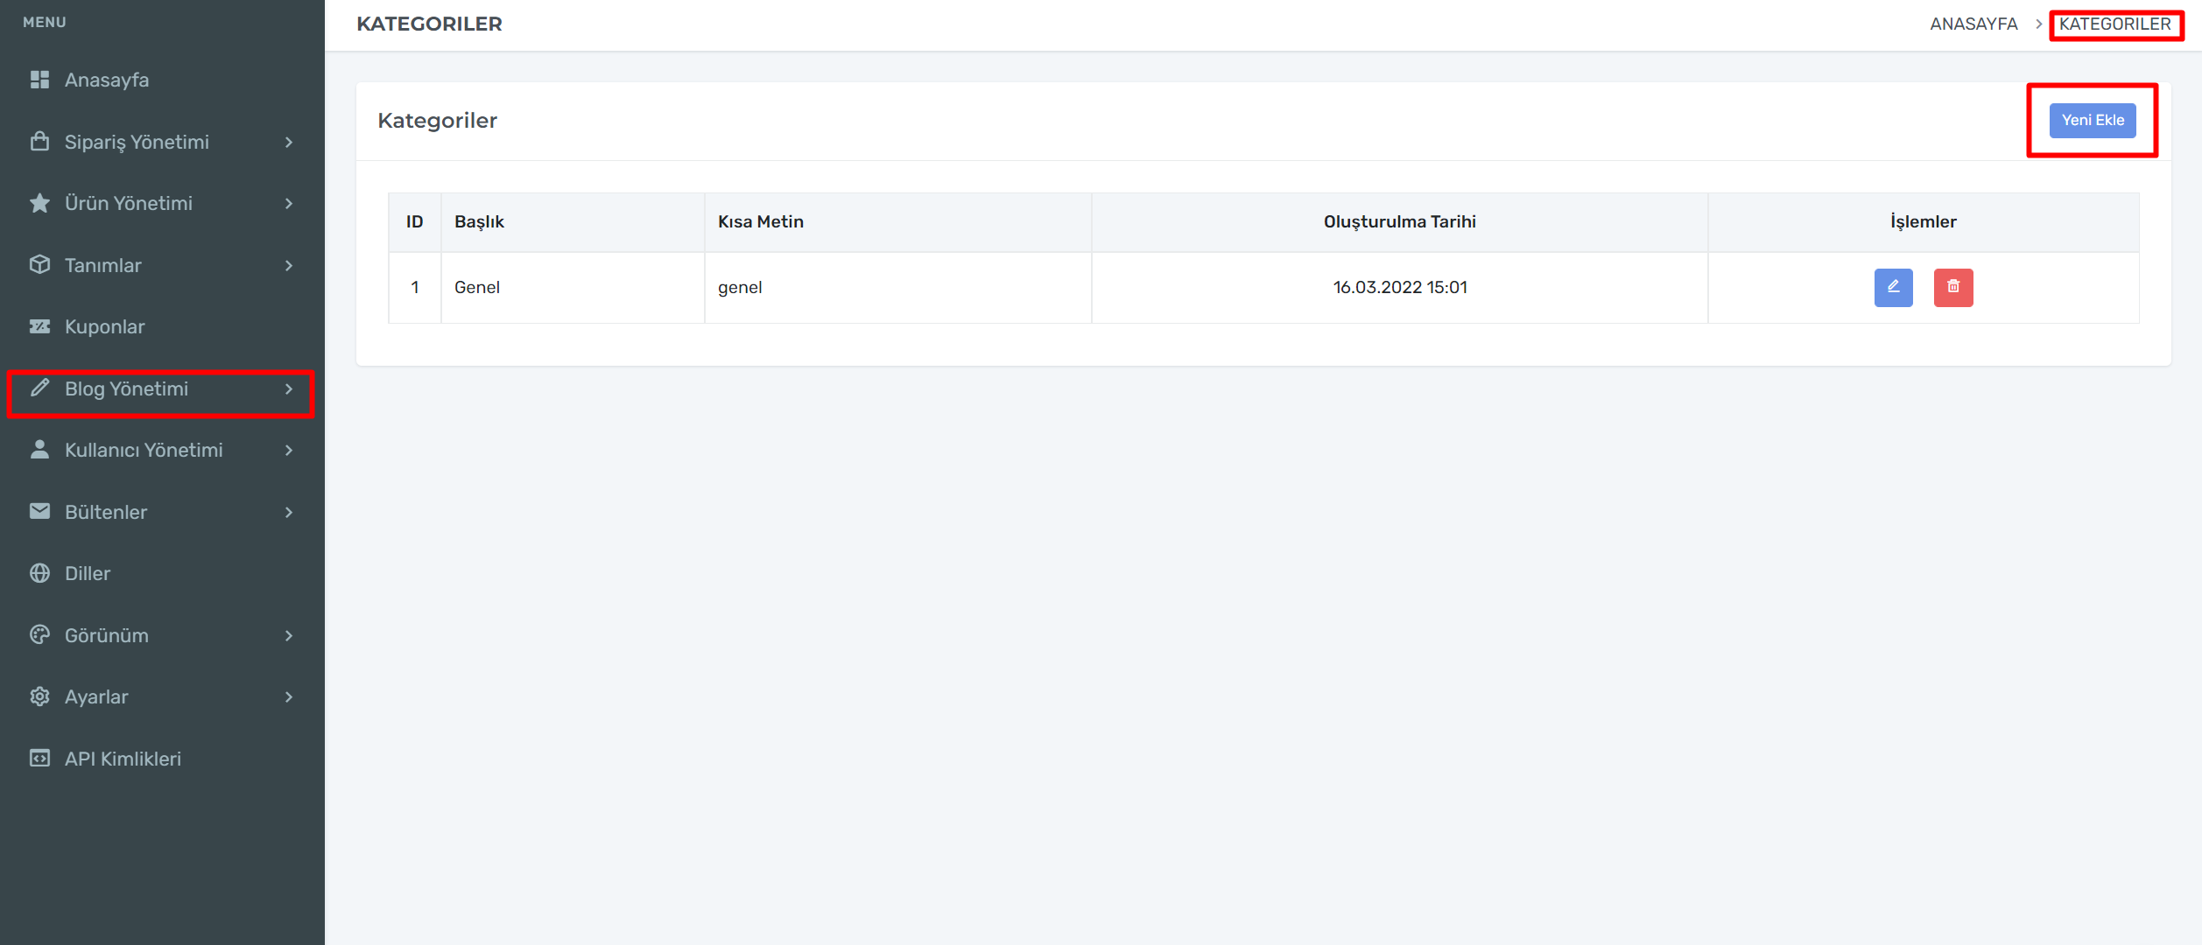Screen dimensions: 2202x945
Task: Expand Tanımlar menu chevron
Action: coord(289,265)
